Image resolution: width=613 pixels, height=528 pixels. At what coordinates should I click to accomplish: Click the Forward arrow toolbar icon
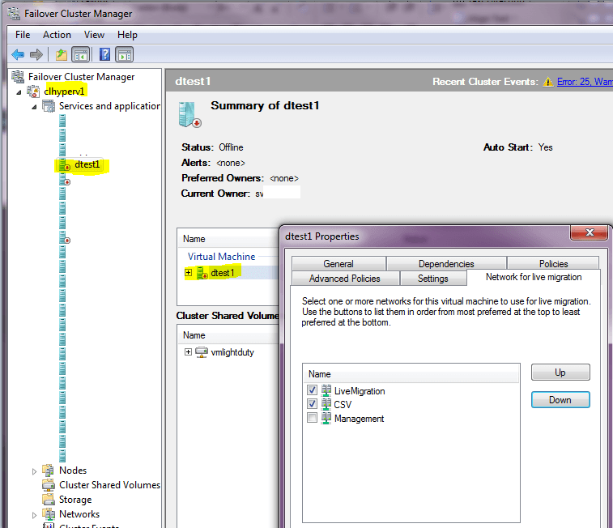pyautogui.click(x=36, y=54)
